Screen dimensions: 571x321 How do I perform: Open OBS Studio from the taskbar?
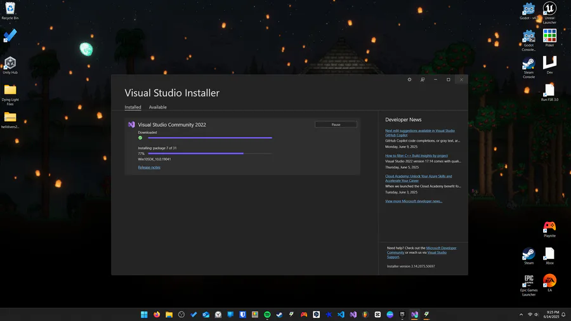click(x=181, y=315)
